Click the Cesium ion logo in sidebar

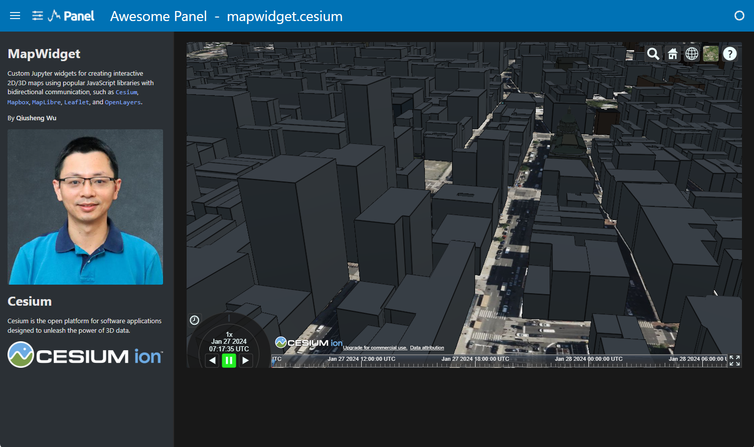(x=85, y=355)
